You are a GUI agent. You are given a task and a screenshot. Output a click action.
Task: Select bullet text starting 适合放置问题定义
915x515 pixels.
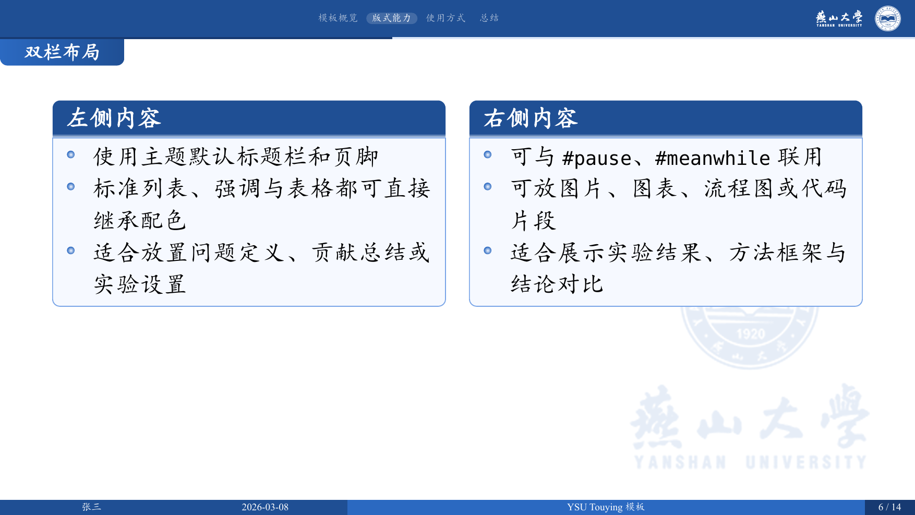262,268
